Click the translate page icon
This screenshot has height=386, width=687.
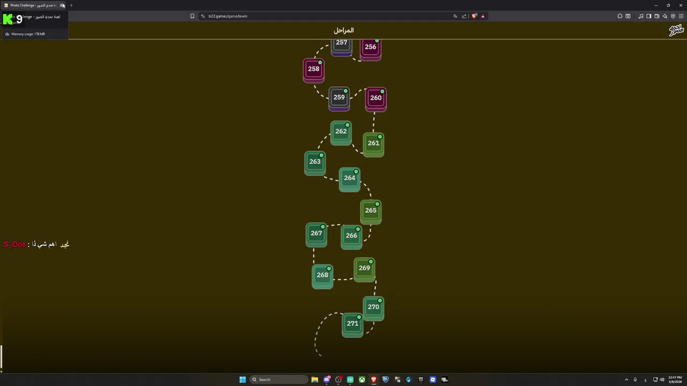coord(455,16)
